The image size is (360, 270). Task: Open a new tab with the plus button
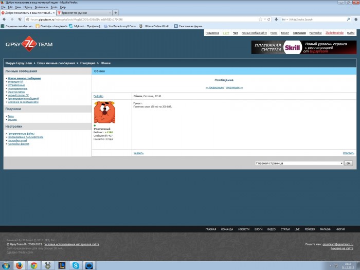click(x=116, y=13)
